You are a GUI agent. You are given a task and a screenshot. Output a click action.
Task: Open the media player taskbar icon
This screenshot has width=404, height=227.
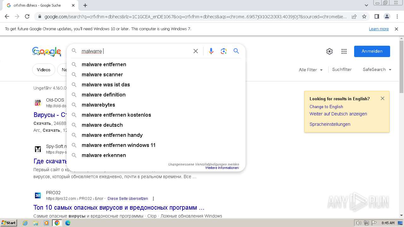pos(46,223)
